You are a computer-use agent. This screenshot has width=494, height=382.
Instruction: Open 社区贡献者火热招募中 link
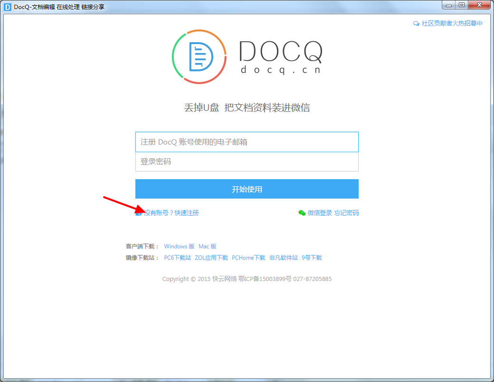point(452,23)
